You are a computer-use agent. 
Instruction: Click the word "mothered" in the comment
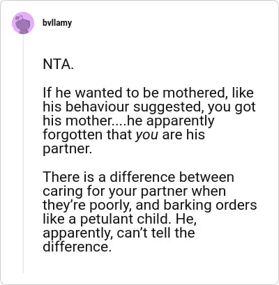(194, 93)
